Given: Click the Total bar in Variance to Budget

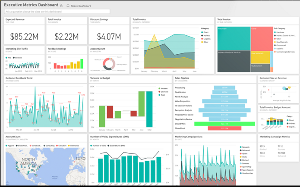Looking at the screenshot, I should coord(149,109).
